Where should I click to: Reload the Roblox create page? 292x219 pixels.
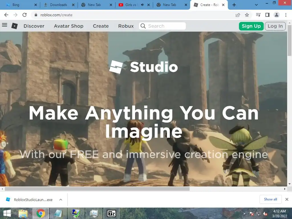[x=25, y=15]
